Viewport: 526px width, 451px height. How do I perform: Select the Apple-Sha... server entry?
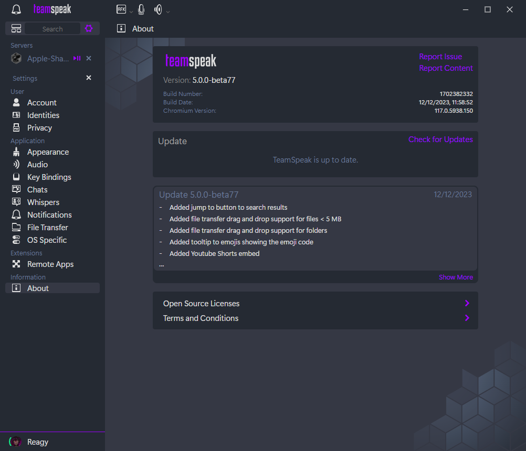click(x=48, y=59)
